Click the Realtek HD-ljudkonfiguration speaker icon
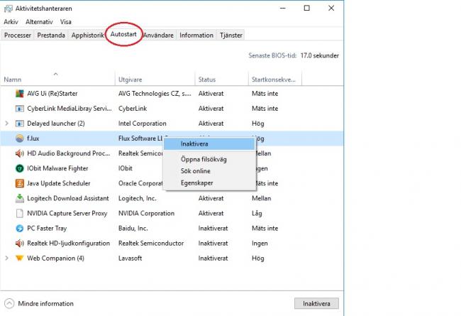461x316 pixels. pyautogui.click(x=19, y=244)
